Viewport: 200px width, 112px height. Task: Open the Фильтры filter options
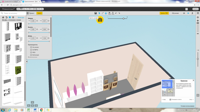[21, 18]
